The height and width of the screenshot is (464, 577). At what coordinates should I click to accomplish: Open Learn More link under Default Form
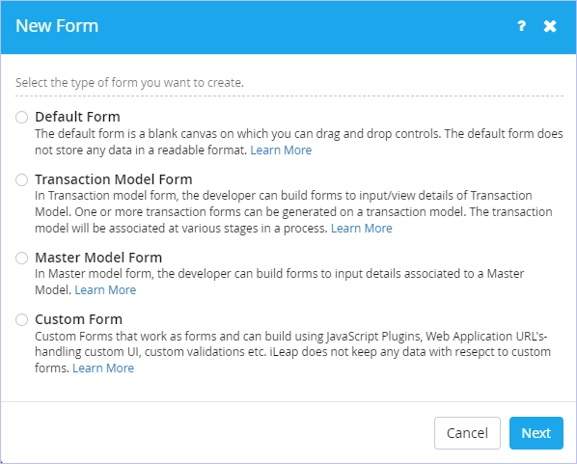(281, 150)
